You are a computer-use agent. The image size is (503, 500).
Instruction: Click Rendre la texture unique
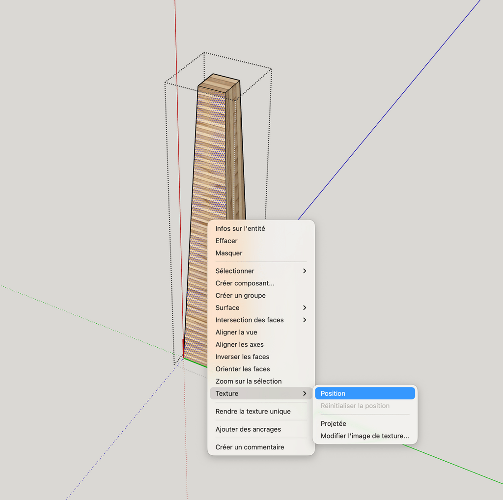click(253, 411)
